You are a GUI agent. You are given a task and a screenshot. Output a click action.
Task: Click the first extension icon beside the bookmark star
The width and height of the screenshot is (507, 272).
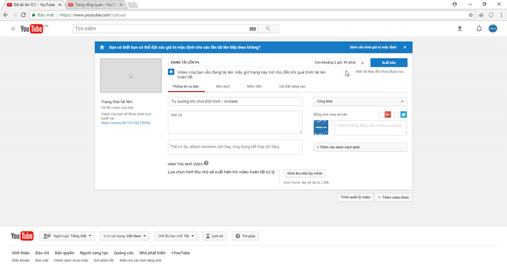(x=481, y=15)
